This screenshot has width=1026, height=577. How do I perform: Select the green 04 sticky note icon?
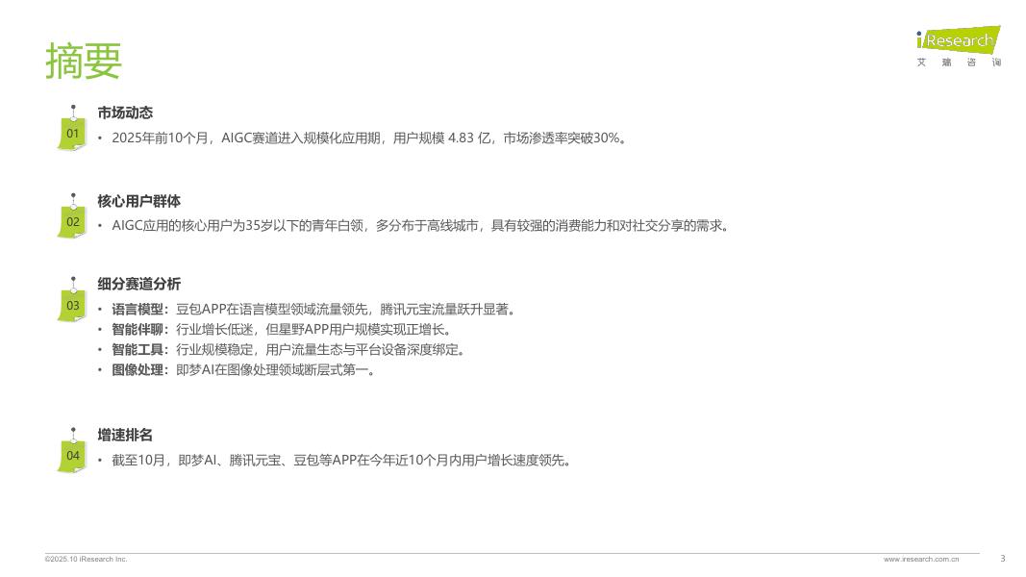[x=73, y=451]
